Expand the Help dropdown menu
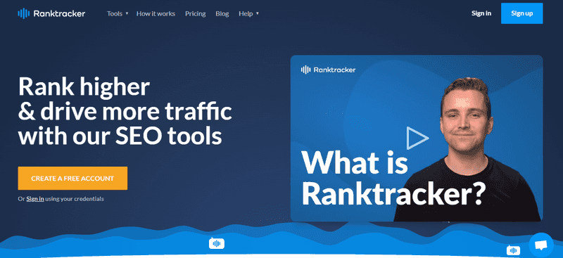This screenshot has height=258, width=563. [248, 13]
